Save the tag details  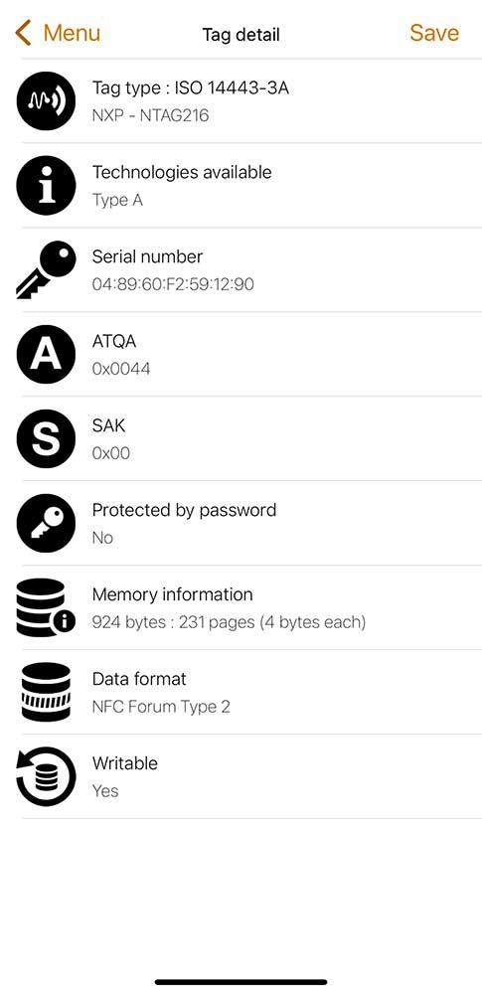coord(434,33)
